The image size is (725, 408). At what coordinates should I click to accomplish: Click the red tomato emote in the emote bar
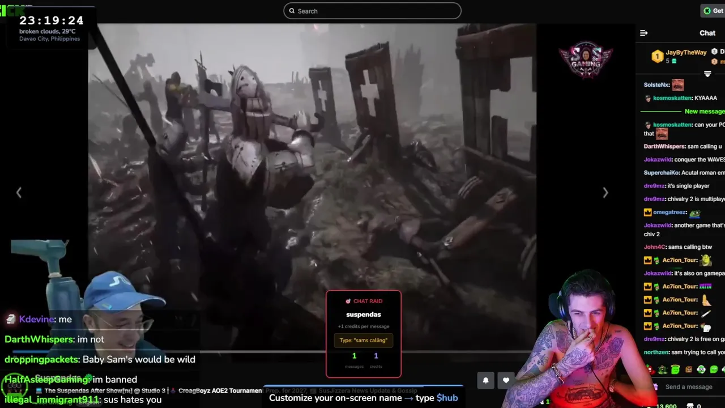pyautogui.click(x=650, y=369)
